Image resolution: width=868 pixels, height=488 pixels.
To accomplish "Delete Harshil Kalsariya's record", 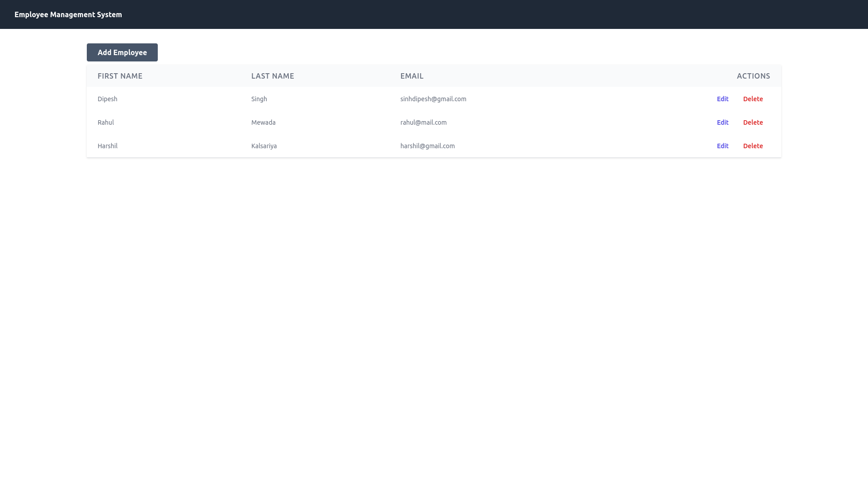I will point(753,146).
